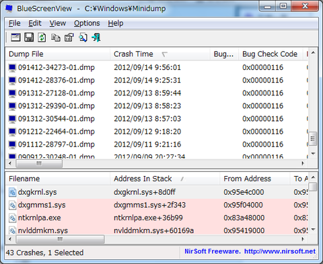Click the dump icon for 091412-28376-01.dmp

[12, 80]
